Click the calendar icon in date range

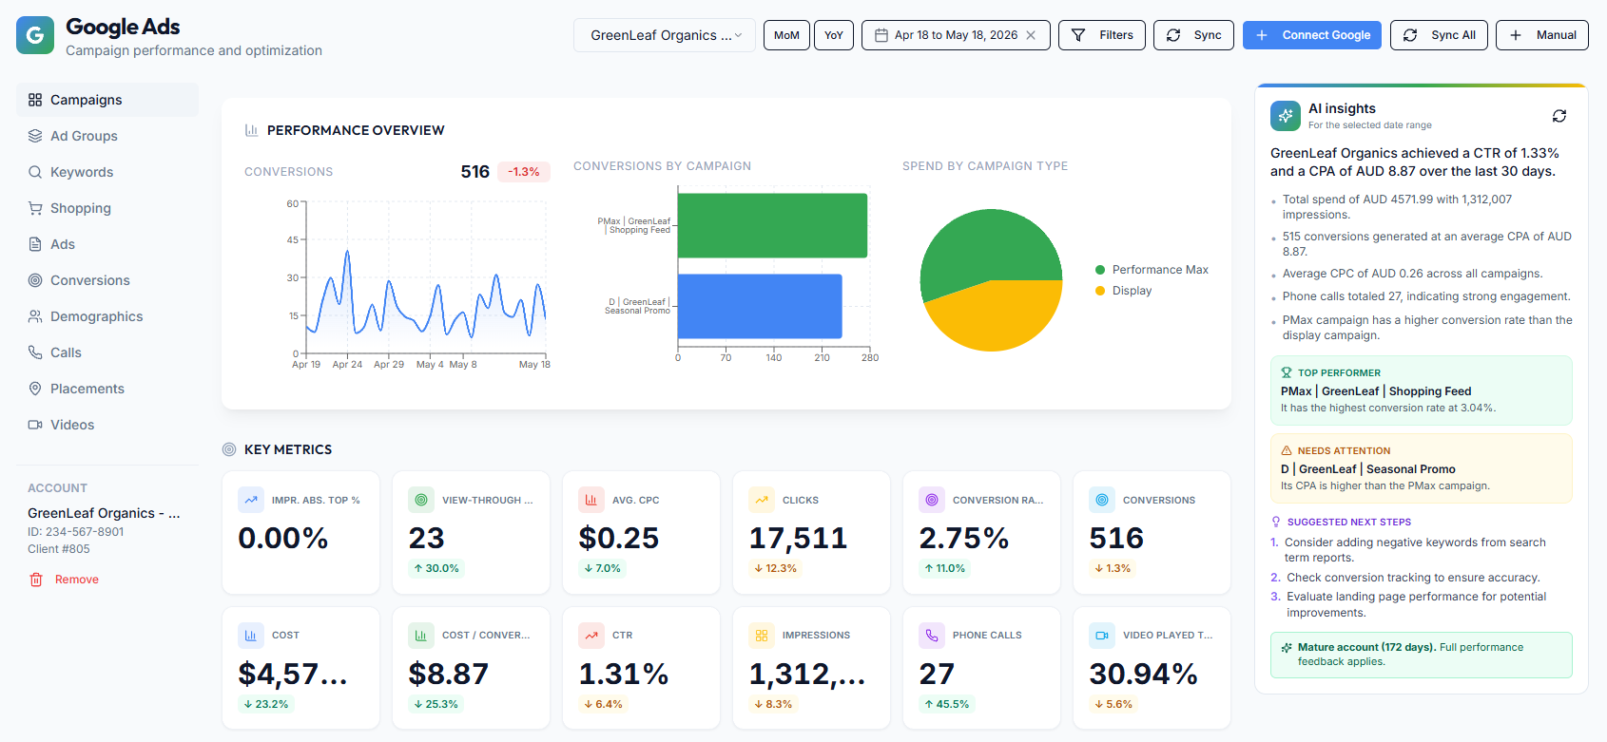click(x=881, y=35)
